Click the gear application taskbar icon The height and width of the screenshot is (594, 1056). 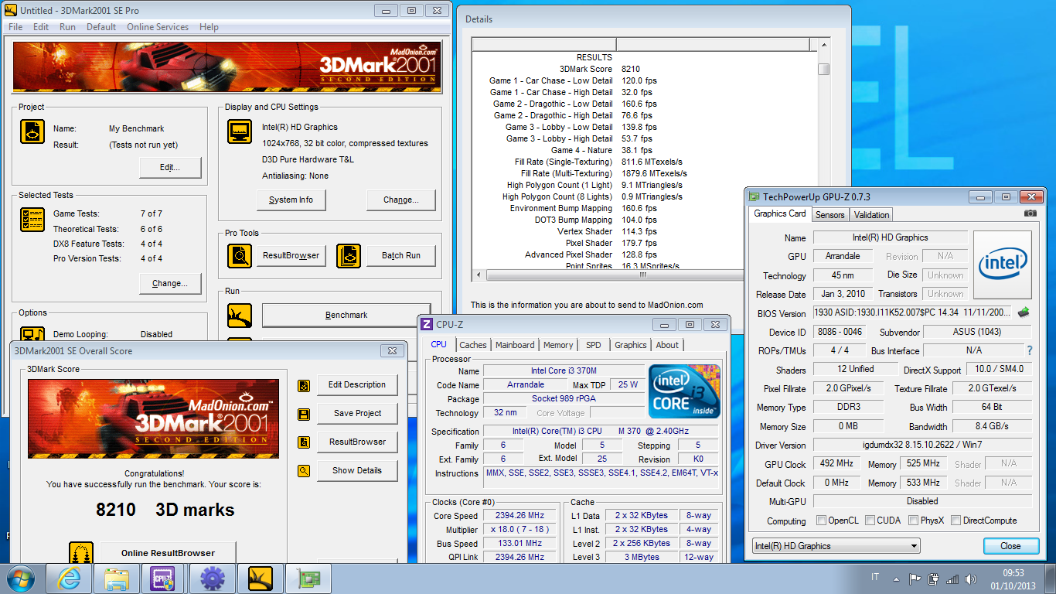[x=212, y=579]
